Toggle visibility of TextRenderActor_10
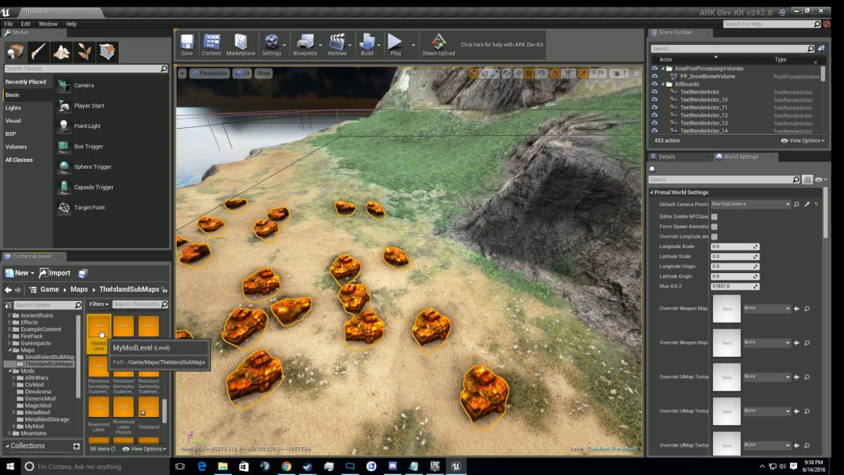This screenshot has height=475, width=844. 654,100
